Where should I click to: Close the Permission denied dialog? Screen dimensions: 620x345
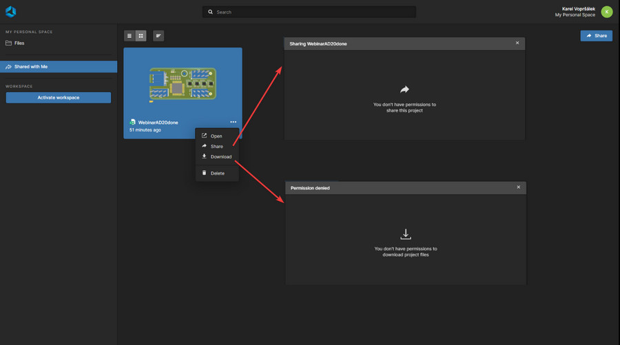pos(518,187)
